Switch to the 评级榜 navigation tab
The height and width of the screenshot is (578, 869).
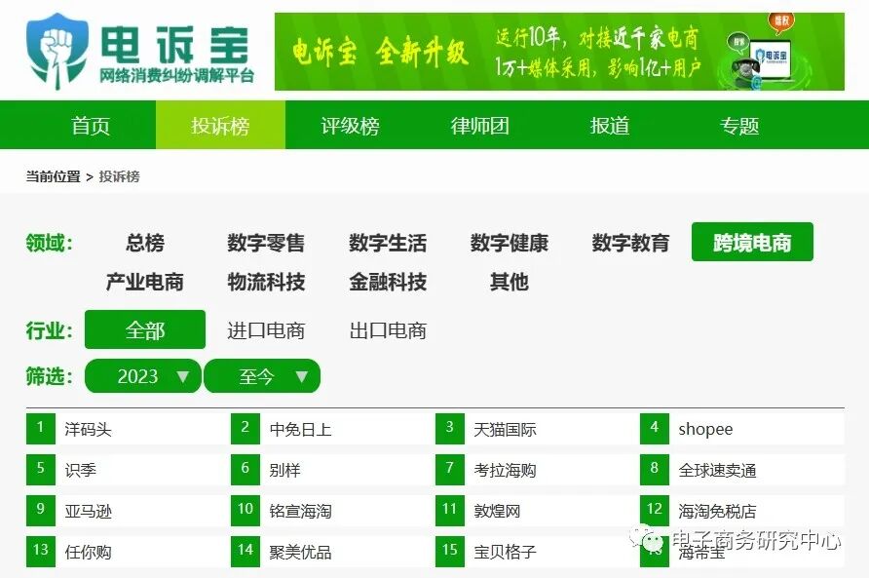coord(346,125)
